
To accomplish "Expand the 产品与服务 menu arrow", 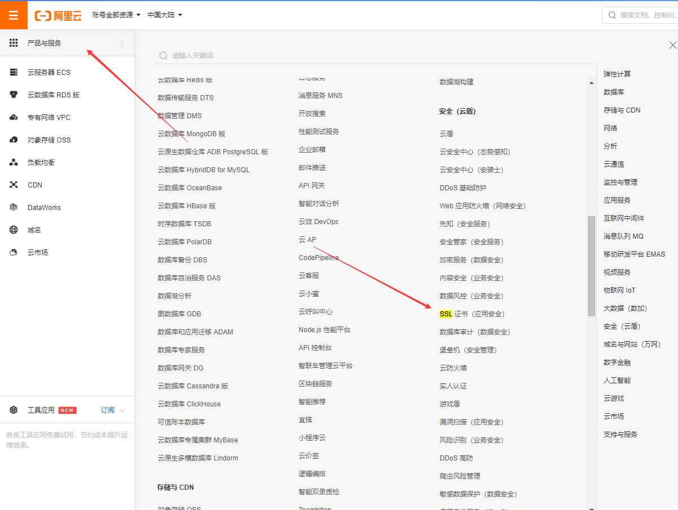I will pos(122,43).
